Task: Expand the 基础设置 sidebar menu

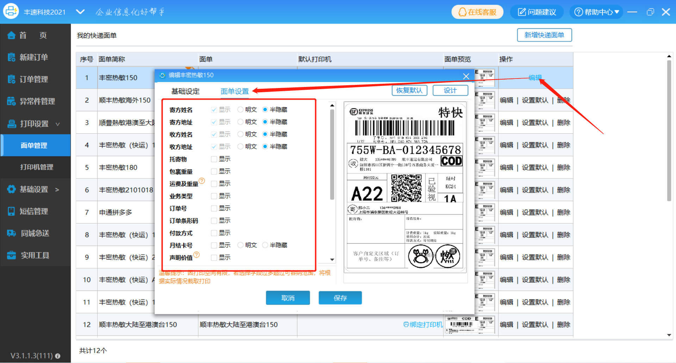Action: tap(57, 189)
